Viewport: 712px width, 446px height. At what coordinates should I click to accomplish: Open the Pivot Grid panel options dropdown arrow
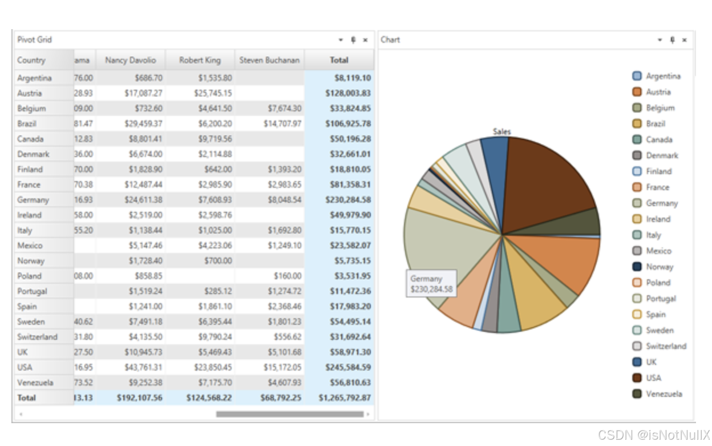[341, 40]
